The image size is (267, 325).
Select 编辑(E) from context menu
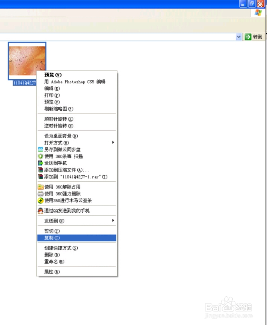[77, 88]
